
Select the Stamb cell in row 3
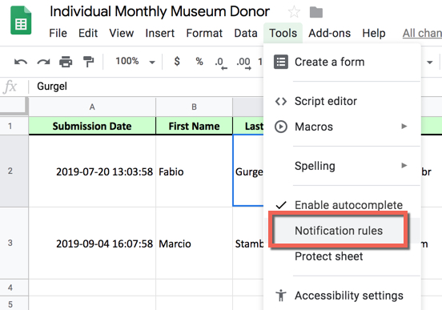248,244
